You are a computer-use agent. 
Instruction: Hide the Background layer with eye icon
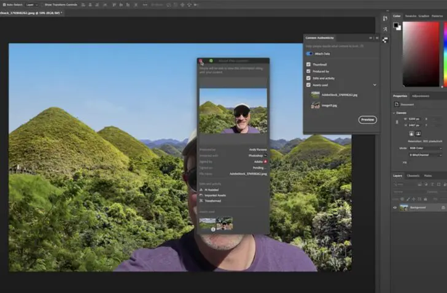pos(395,208)
